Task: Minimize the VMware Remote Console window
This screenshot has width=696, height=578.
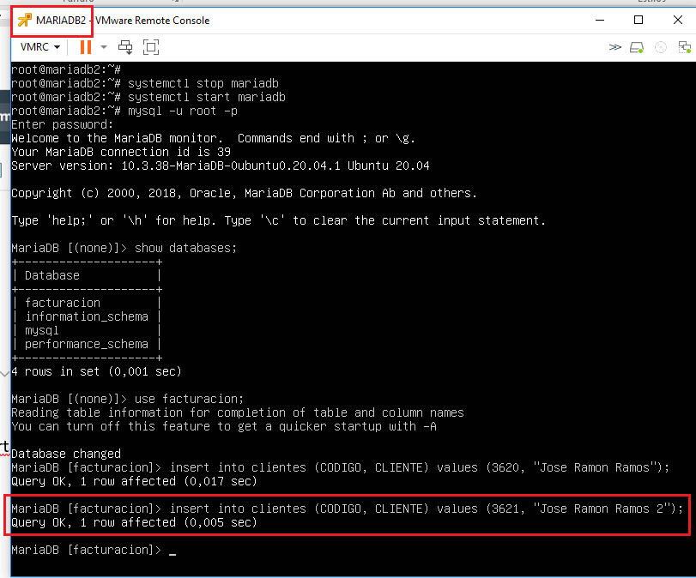Action: coord(598,20)
